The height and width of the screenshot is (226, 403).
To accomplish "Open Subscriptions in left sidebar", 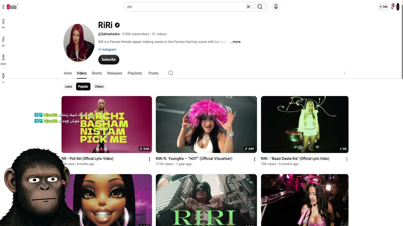I will (x=3, y=60).
